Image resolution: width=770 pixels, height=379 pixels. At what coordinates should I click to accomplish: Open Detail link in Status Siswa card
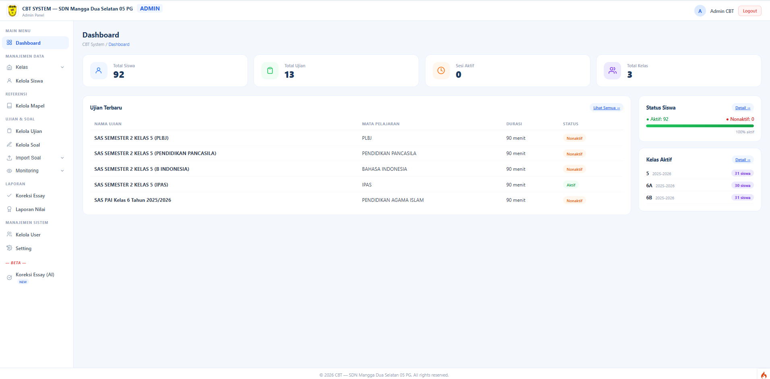(x=743, y=108)
